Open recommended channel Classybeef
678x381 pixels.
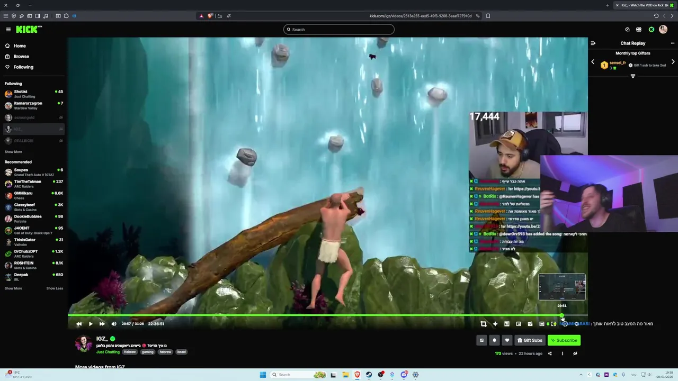[x=34, y=207]
